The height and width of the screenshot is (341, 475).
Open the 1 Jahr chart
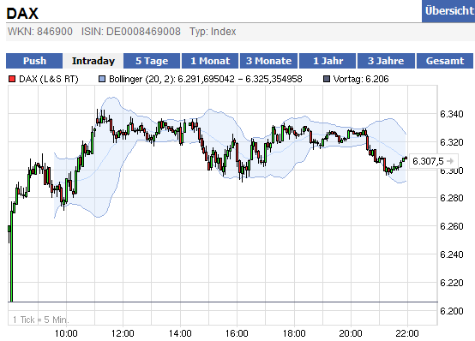tap(328, 61)
